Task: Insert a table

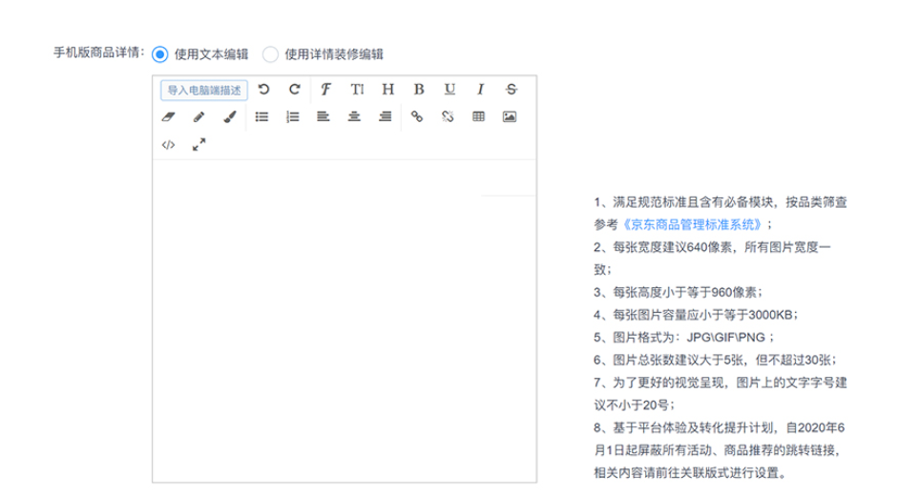Action: click(x=478, y=117)
